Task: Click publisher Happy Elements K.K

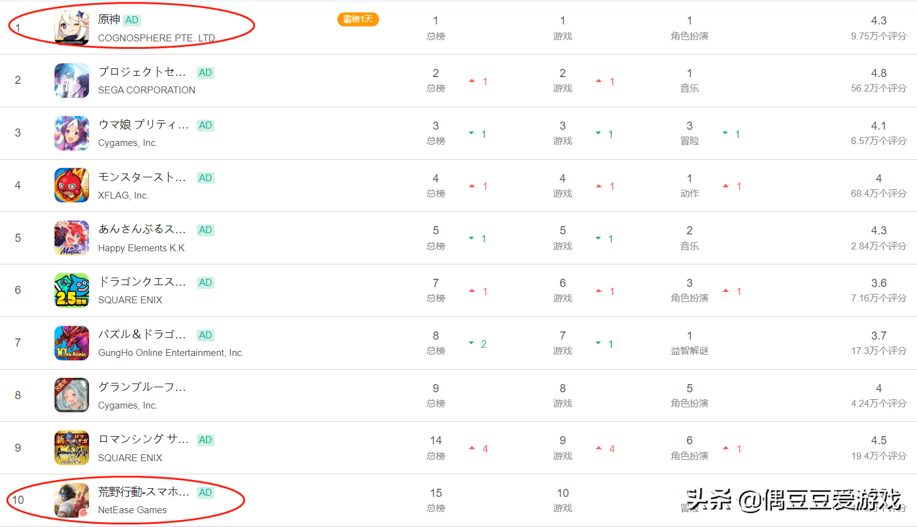Action: point(142,248)
